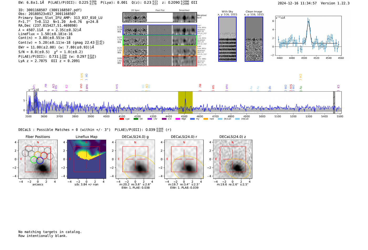Select the orange HeII legend swatch
Screen dimensions: 368x250
pyautogui.click(x=206, y=119)
